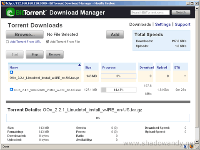Click the 127.1 MB size cell
The width and height of the screenshot is (200, 150).
point(90,90)
